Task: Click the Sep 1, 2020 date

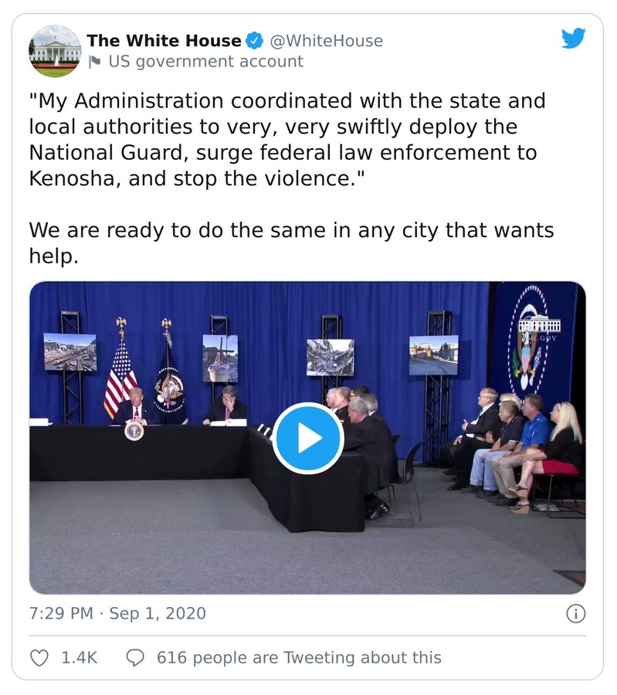Action: coord(158,614)
